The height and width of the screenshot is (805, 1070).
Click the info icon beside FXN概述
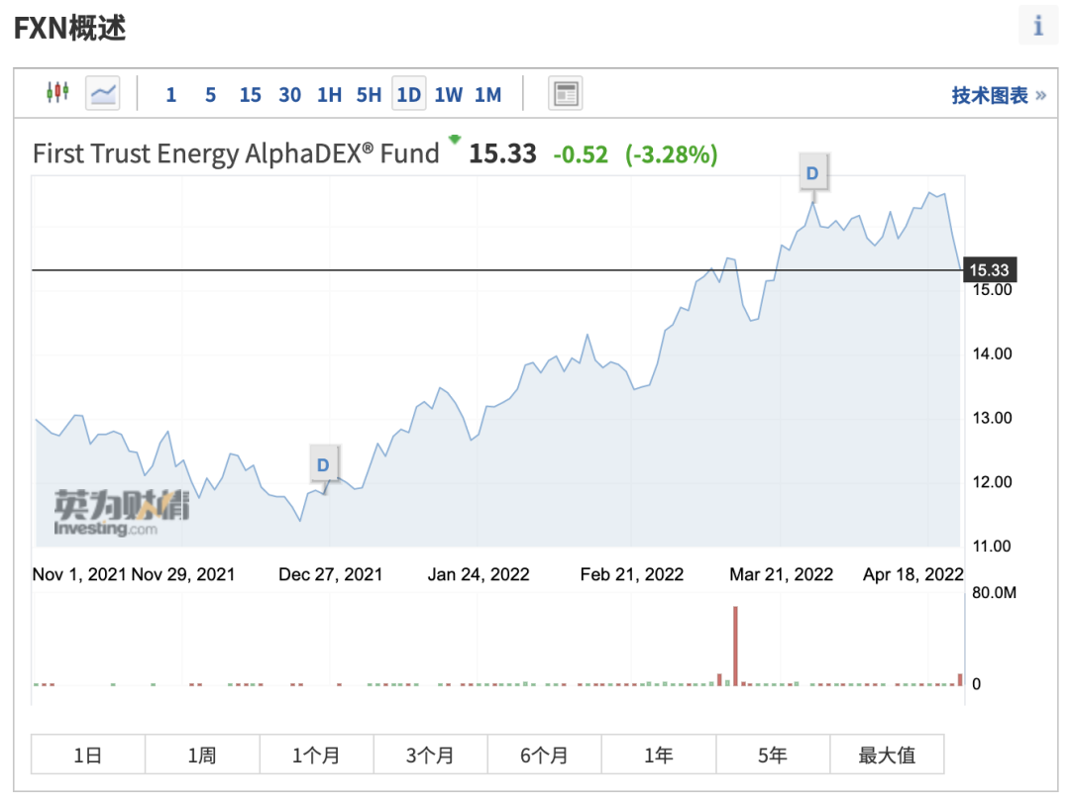pyautogui.click(x=1037, y=26)
